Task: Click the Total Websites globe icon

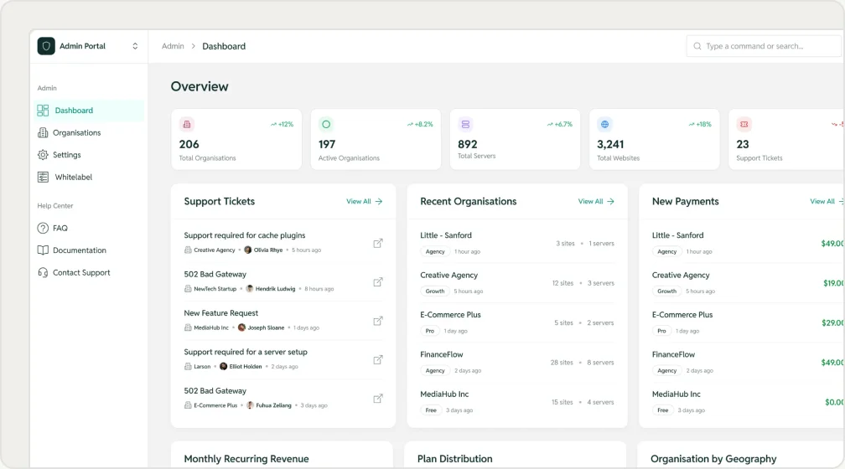Action: [604, 125]
